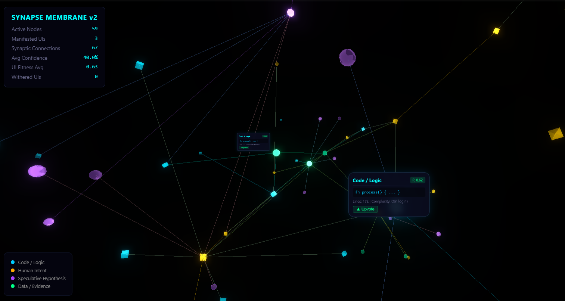Click the Withered UIs stat row
This screenshot has width=565, height=301.
tap(55, 77)
